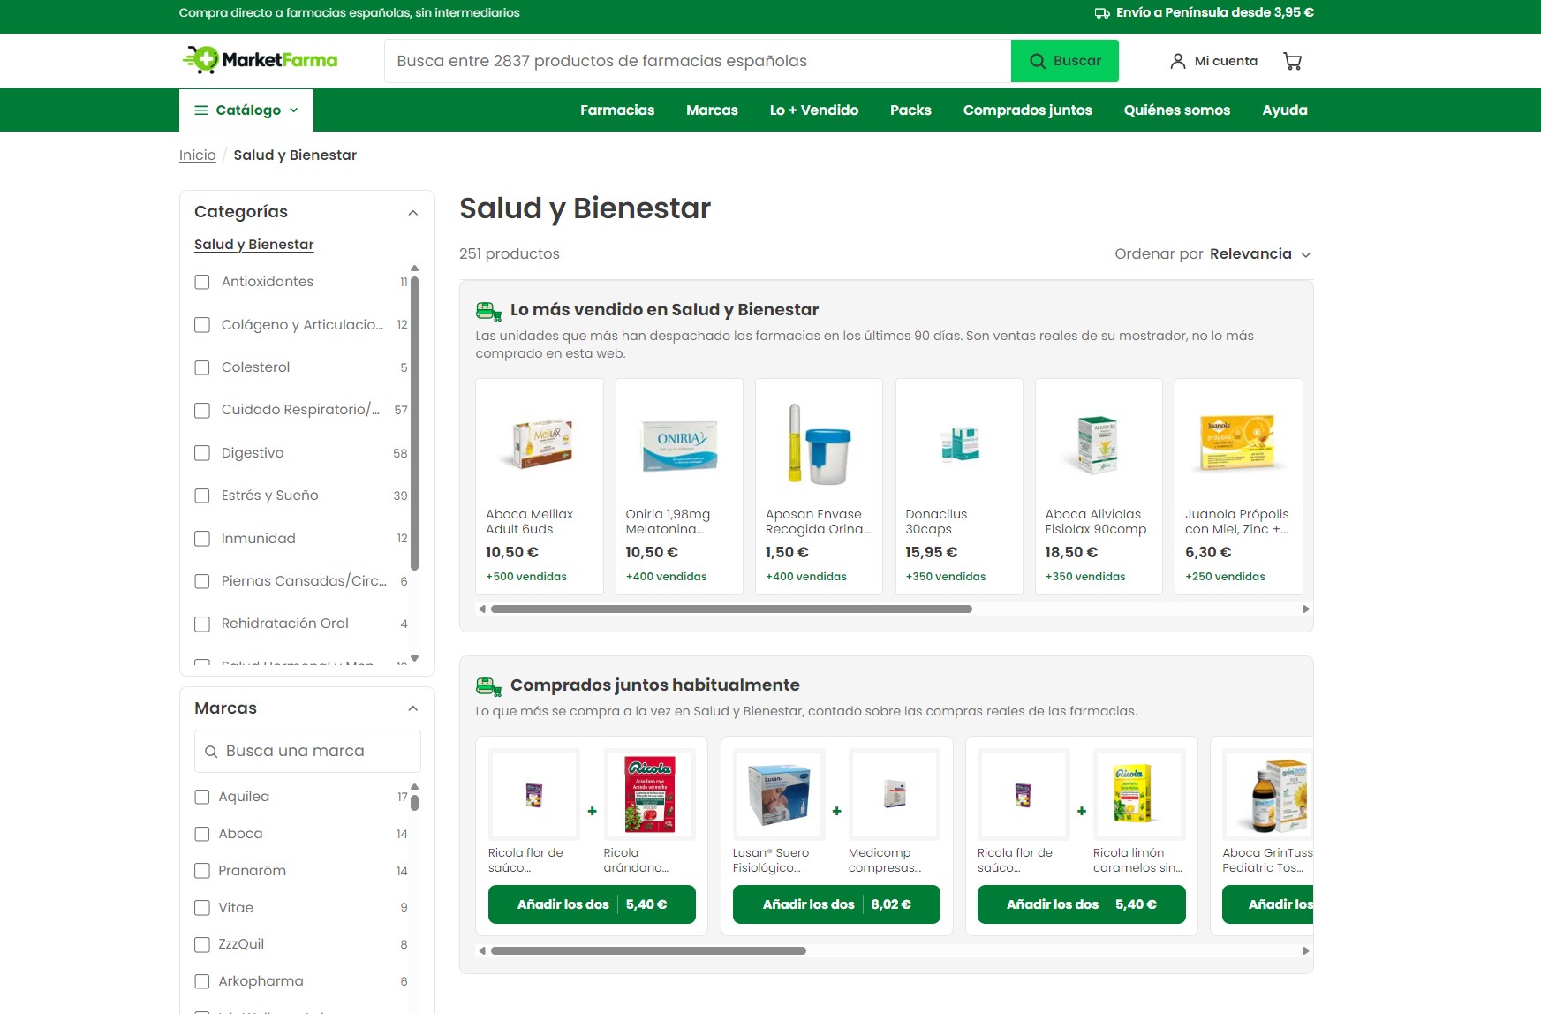
Task: Click left arrow of Comprados juntos carousel
Action: tap(481, 950)
